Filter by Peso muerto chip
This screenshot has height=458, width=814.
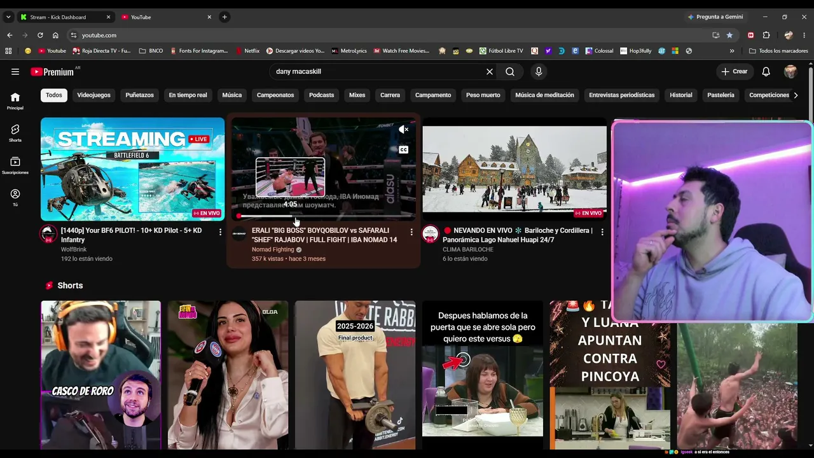483,95
